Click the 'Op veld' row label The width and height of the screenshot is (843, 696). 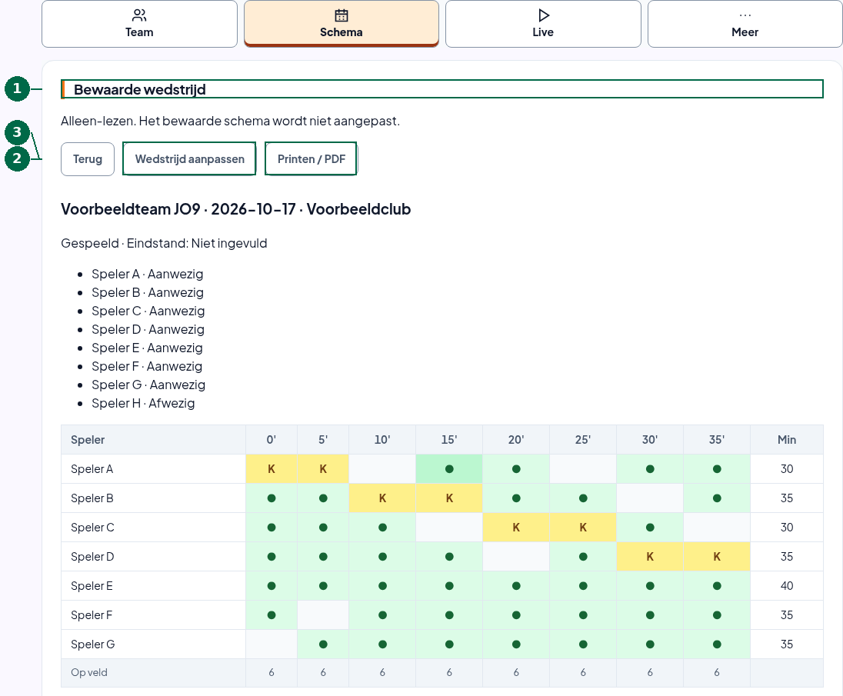(x=89, y=672)
